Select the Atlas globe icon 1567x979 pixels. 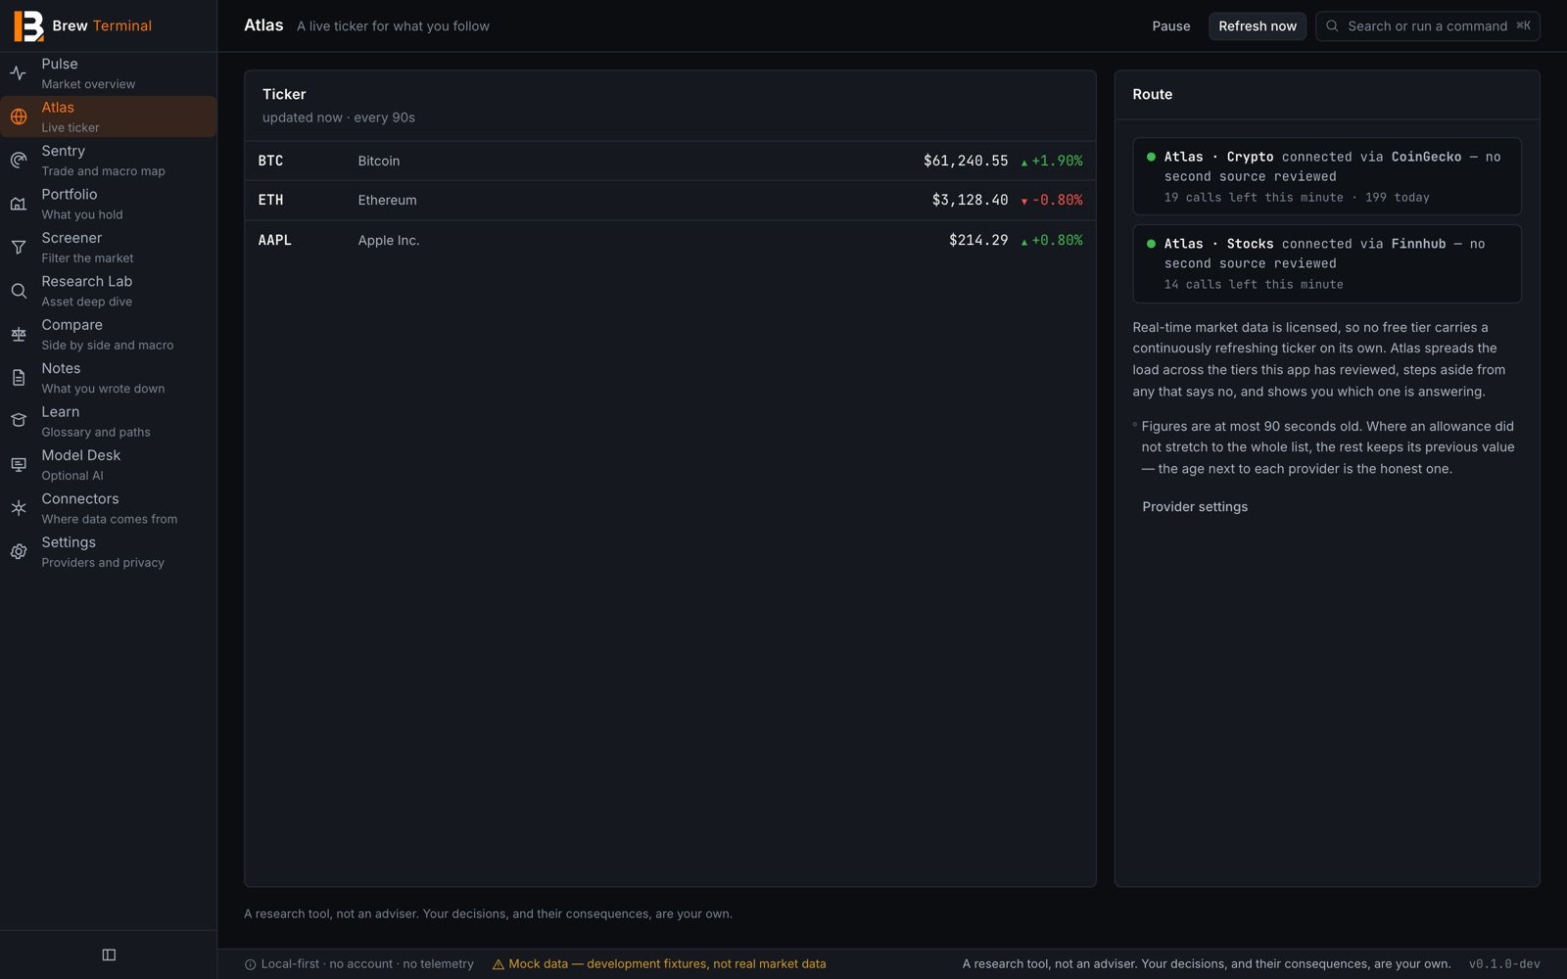pos(19,117)
